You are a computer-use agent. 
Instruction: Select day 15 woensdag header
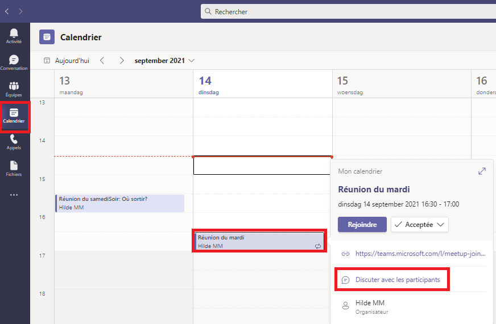[x=402, y=84]
